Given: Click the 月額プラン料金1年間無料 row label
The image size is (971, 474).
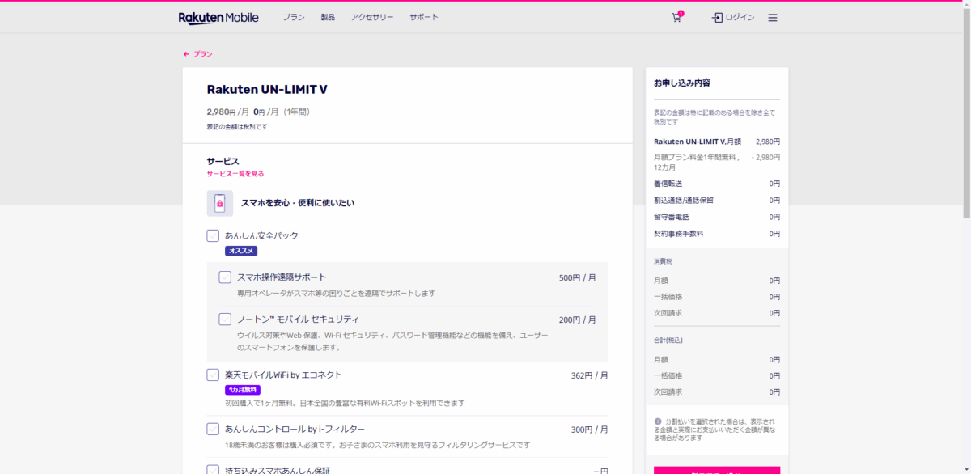Looking at the screenshot, I should [697, 162].
